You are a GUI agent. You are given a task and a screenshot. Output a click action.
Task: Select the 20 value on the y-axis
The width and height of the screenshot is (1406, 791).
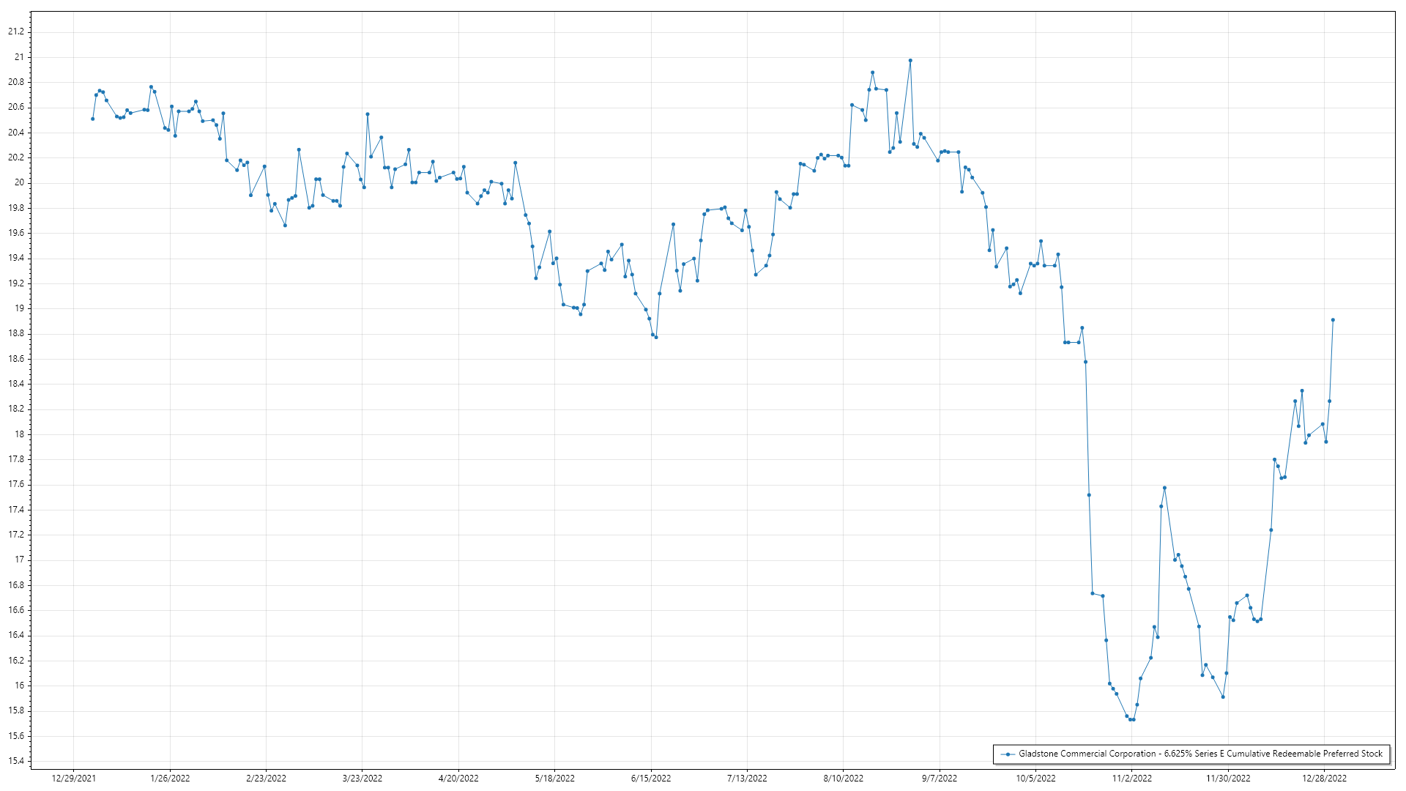pyautogui.click(x=19, y=183)
